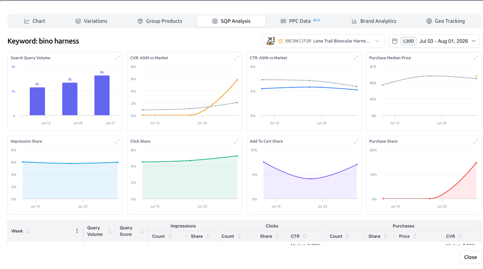Click the ASIN text B0CBW12FQR
The width and height of the screenshot is (483, 269).
pyautogui.click(x=298, y=41)
